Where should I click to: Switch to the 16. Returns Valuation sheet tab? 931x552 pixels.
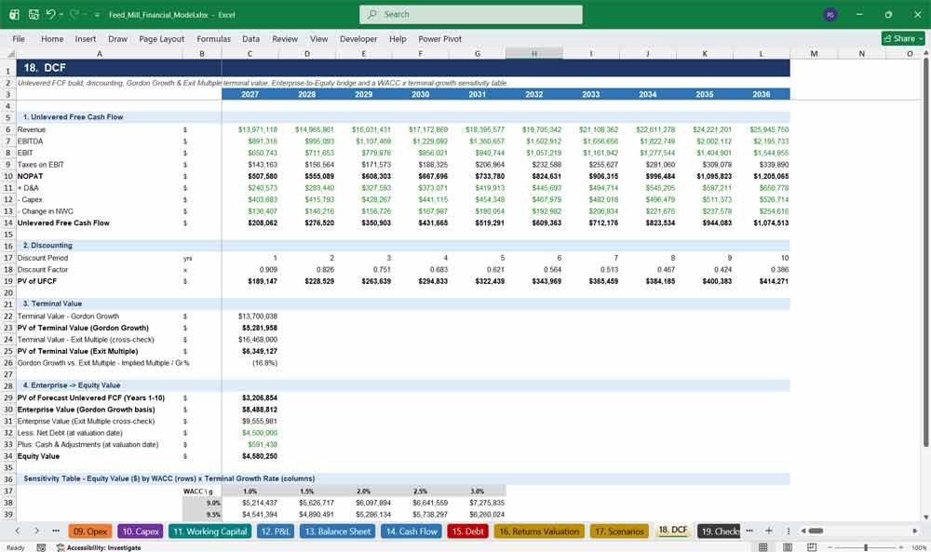coord(539,532)
